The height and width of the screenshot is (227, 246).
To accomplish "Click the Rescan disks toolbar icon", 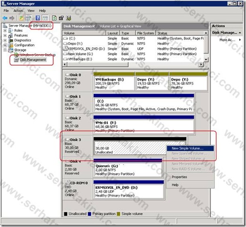I will pos(69,18).
